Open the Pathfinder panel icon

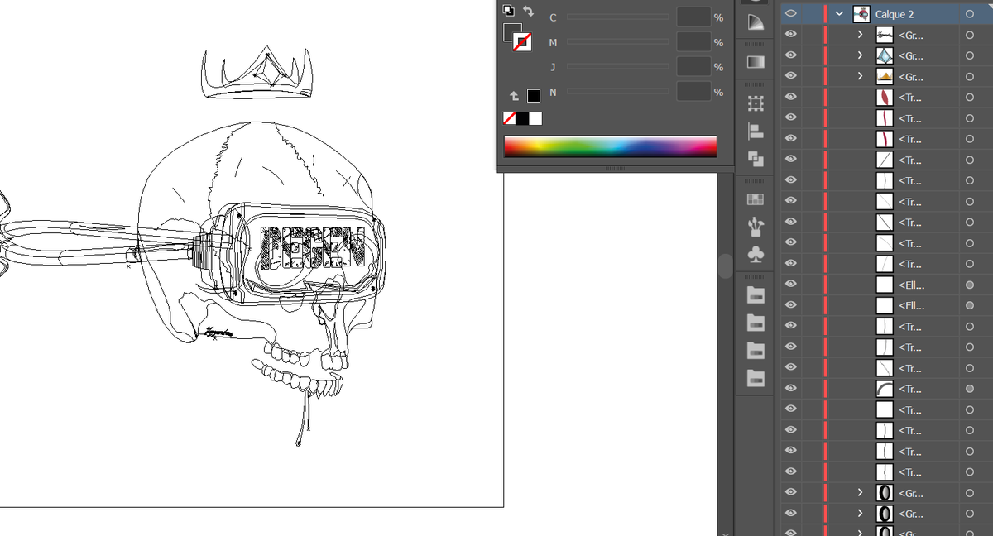coord(756,158)
